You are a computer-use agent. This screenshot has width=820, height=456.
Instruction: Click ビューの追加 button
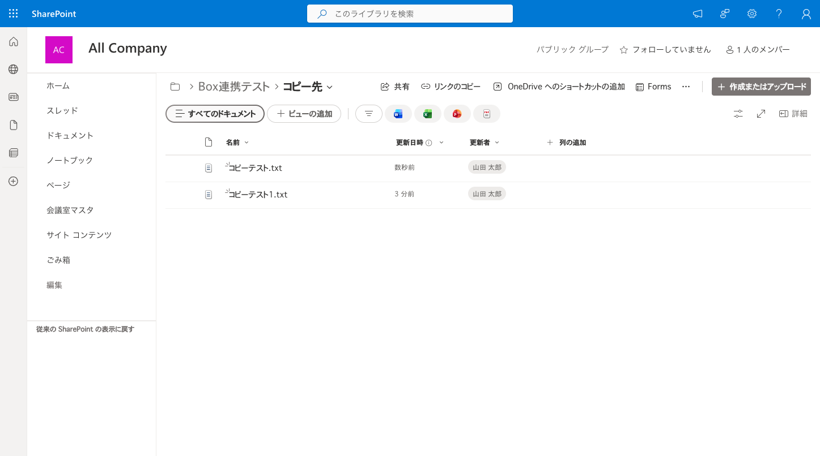point(304,114)
